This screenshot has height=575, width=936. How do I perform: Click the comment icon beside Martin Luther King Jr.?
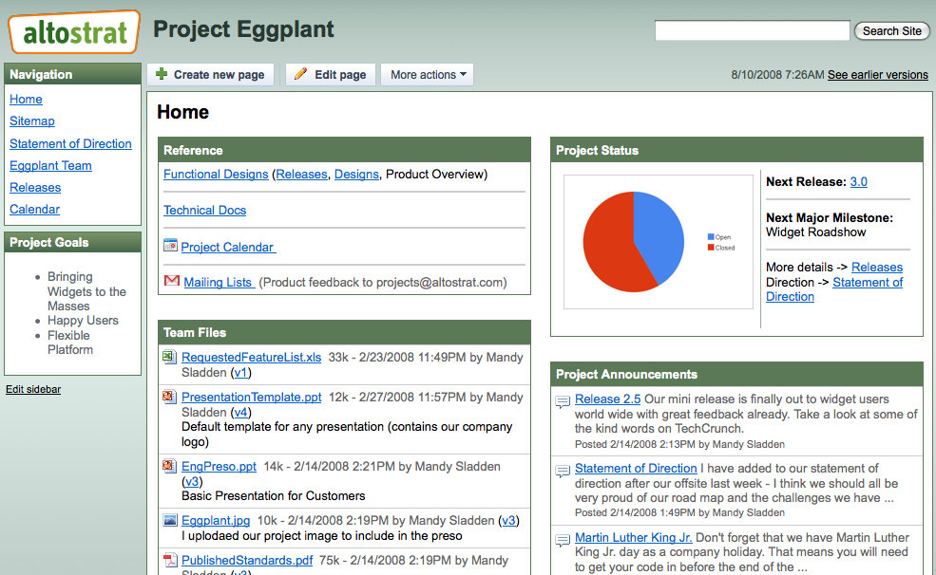pos(563,539)
